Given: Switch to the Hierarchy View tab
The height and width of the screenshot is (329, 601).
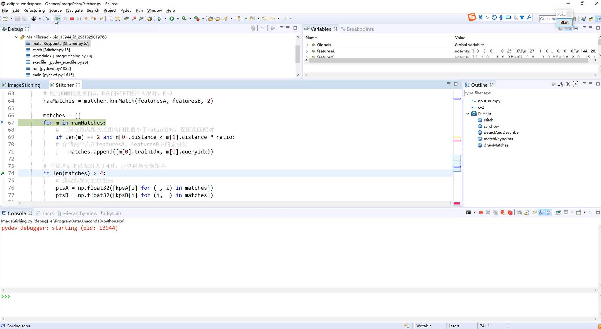Looking at the screenshot, I should (x=77, y=213).
